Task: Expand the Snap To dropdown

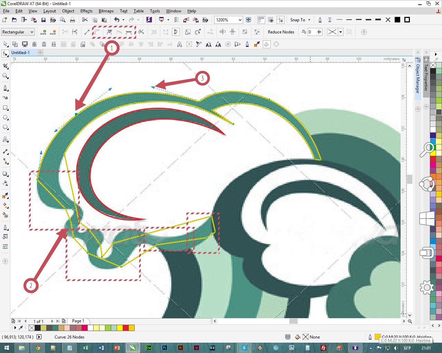Action: [x=300, y=20]
